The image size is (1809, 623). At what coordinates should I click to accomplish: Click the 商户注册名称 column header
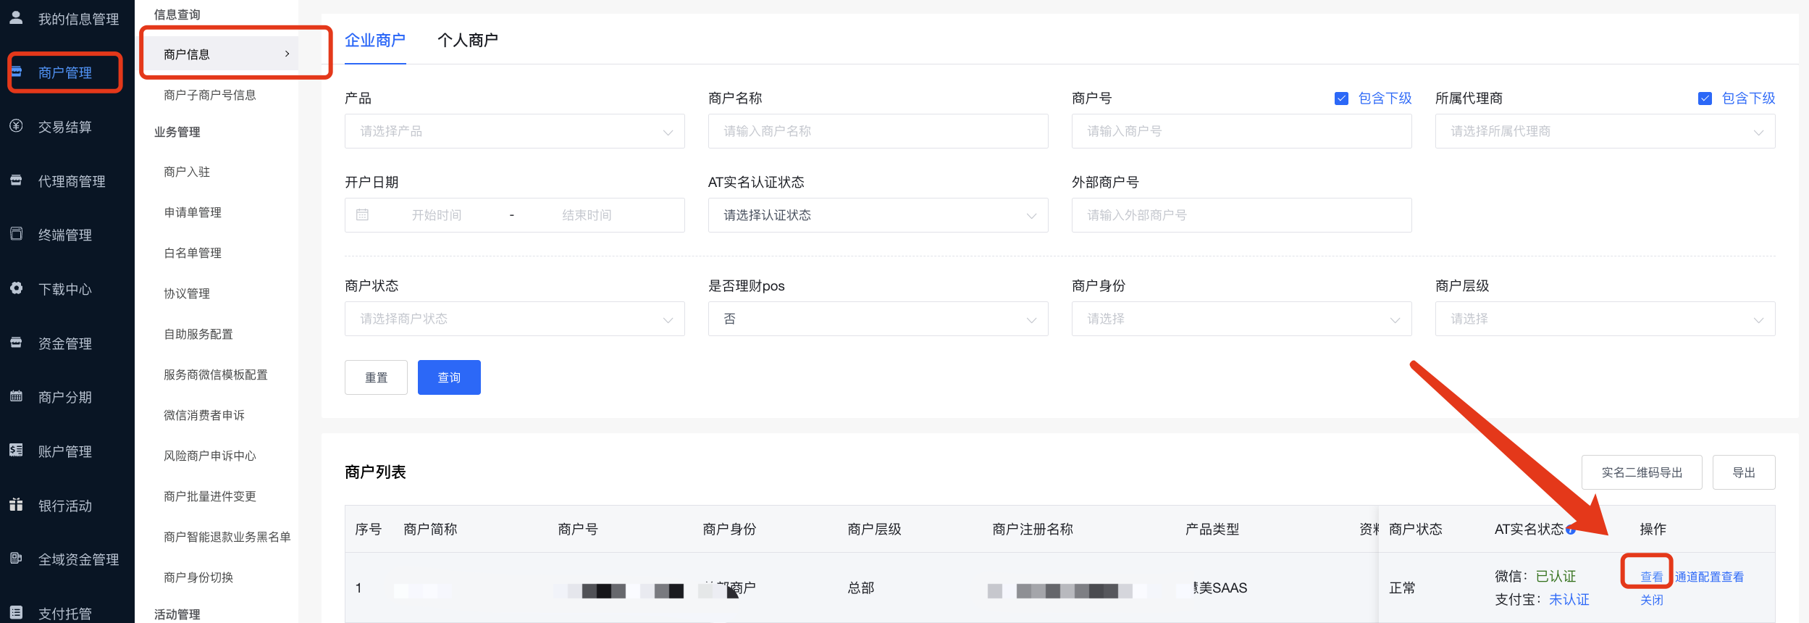pyautogui.click(x=1033, y=530)
